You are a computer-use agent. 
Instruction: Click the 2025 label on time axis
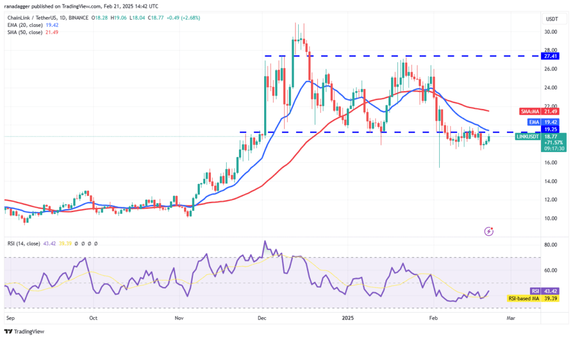click(x=347, y=317)
